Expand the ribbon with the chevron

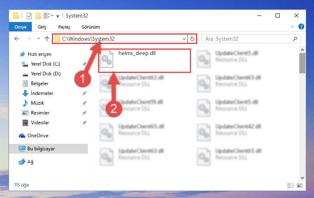(292, 26)
